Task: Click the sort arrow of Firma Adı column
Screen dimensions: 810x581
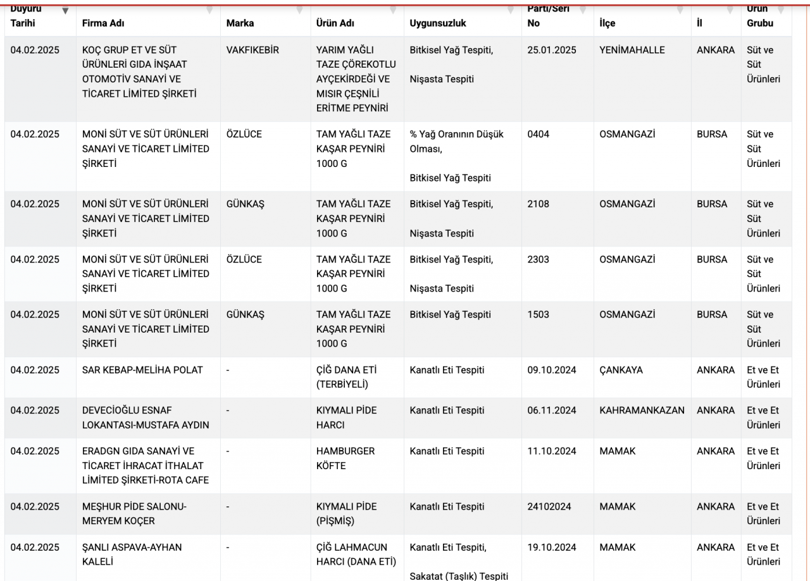Action: click(209, 10)
